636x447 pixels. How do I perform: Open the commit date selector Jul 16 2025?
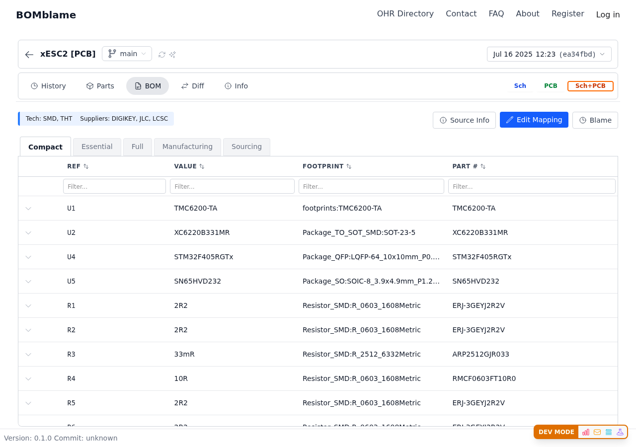549,54
